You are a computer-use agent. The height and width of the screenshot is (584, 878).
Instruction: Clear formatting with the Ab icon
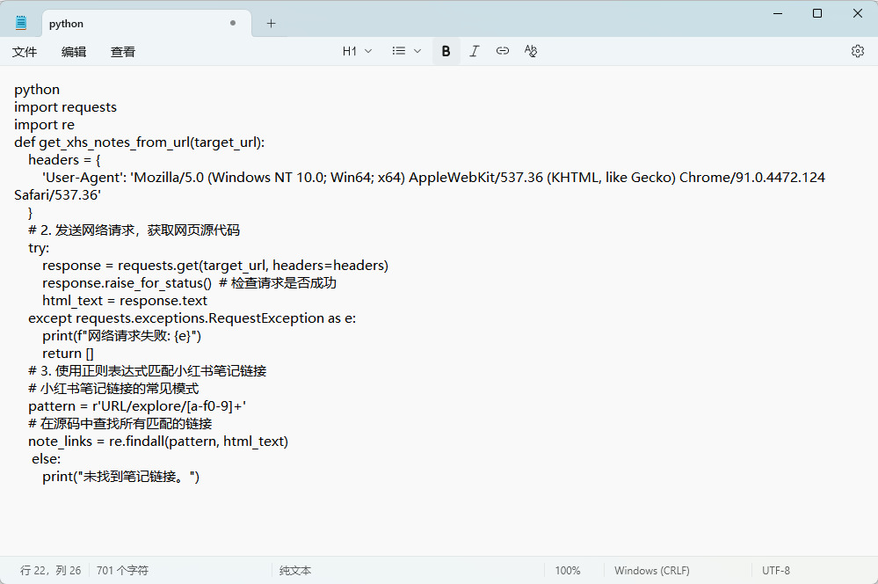(x=530, y=51)
